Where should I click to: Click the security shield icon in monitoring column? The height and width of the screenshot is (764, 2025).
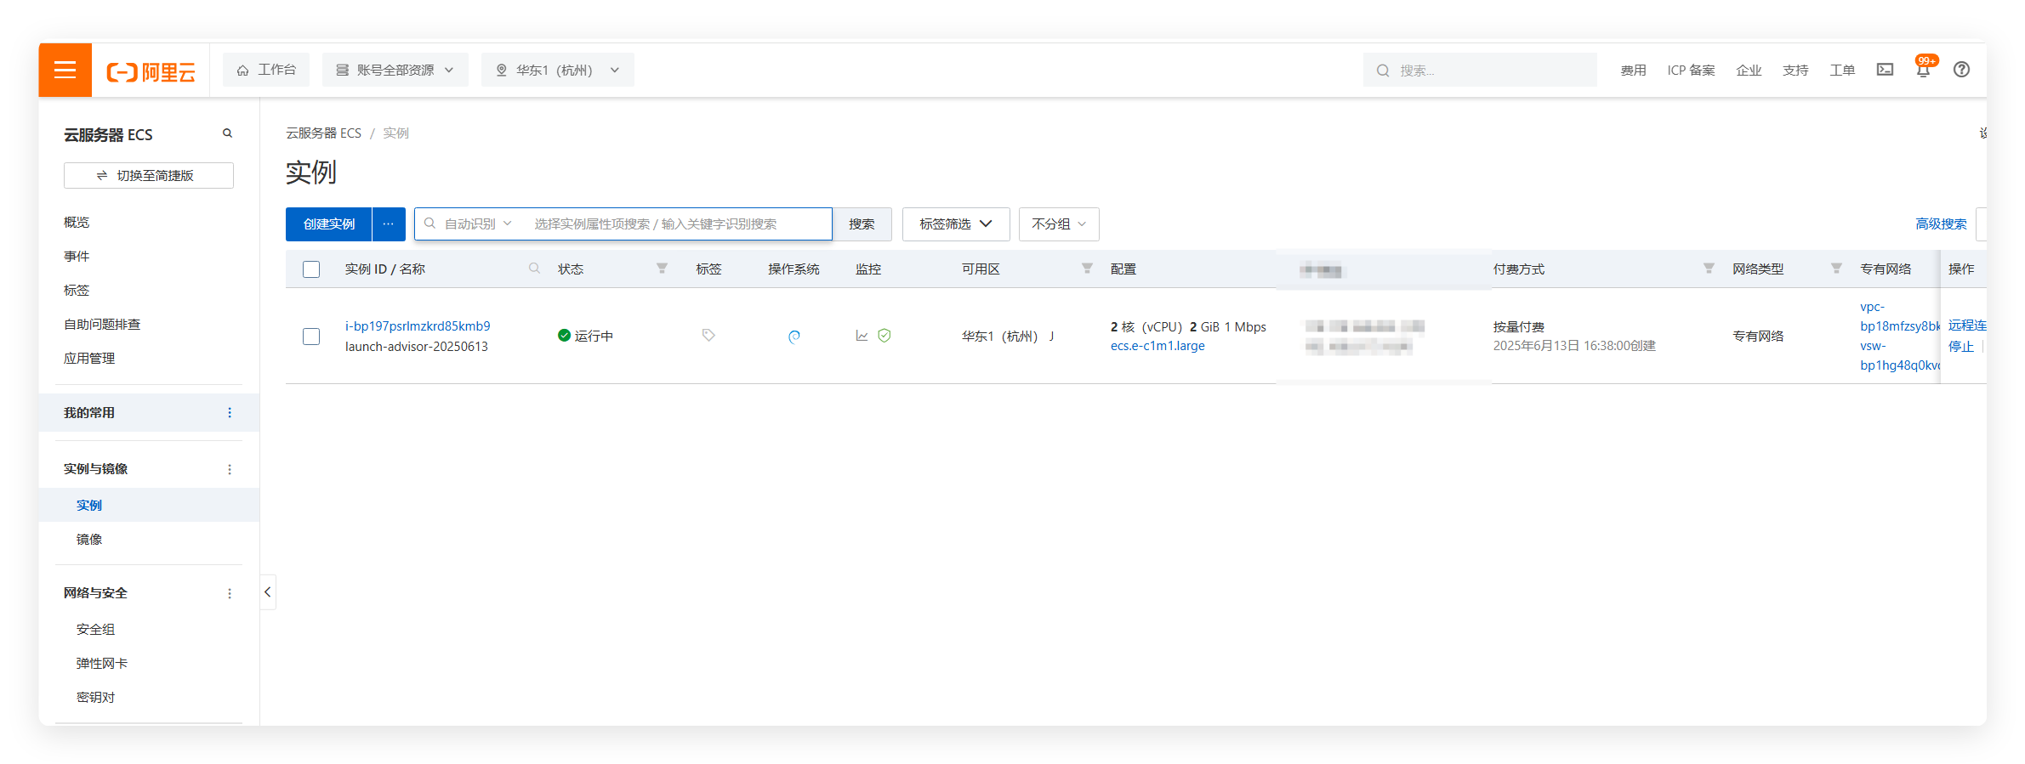coord(885,336)
